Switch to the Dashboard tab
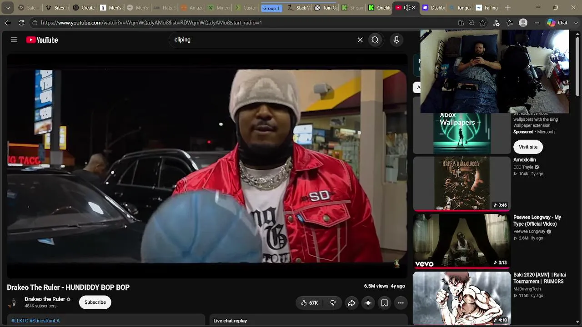Viewport: 582px width, 327px height. [434, 8]
